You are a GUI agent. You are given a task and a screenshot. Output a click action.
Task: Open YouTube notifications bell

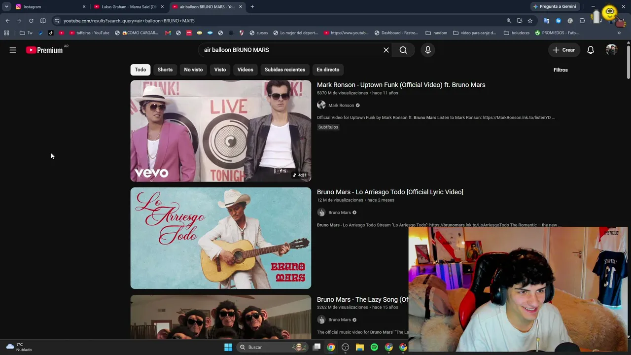(x=591, y=50)
